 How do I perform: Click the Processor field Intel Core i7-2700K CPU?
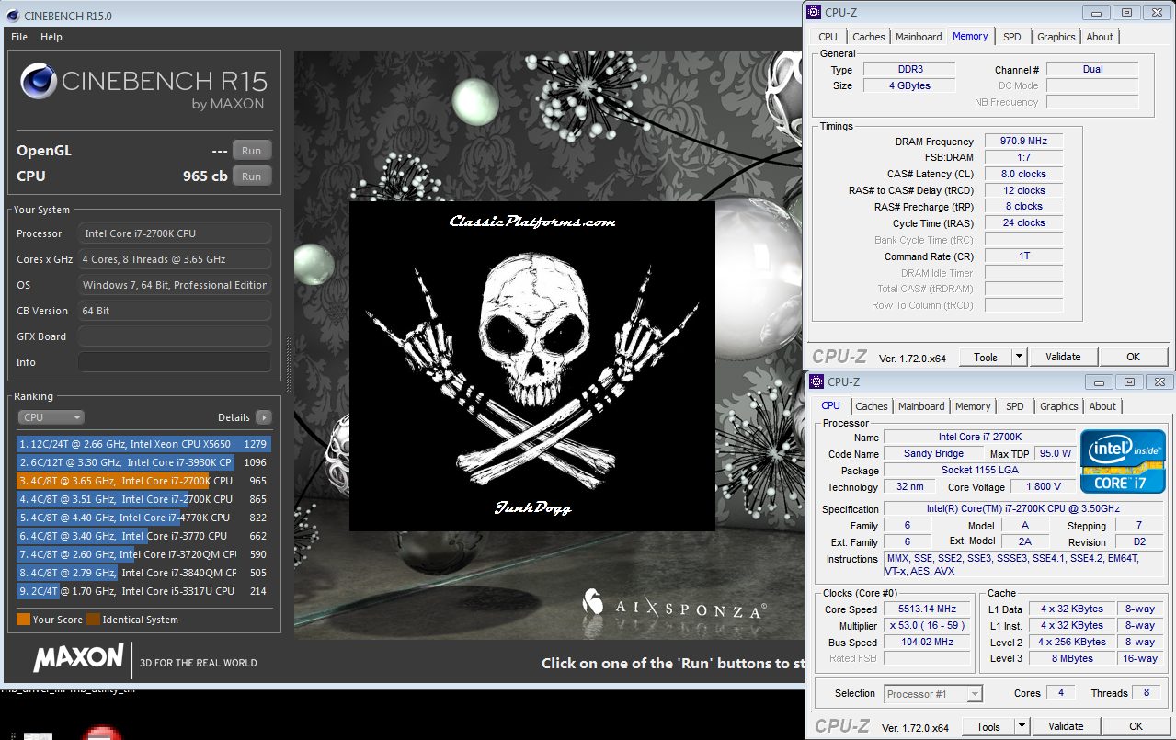coord(175,233)
